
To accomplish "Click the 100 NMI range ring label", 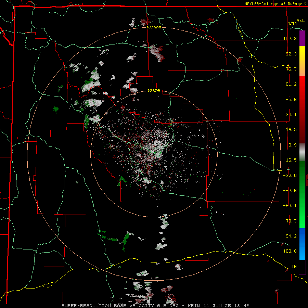I will click(x=154, y=27).
